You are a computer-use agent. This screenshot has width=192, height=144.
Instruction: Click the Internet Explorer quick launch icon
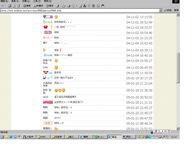pos(11,137)
